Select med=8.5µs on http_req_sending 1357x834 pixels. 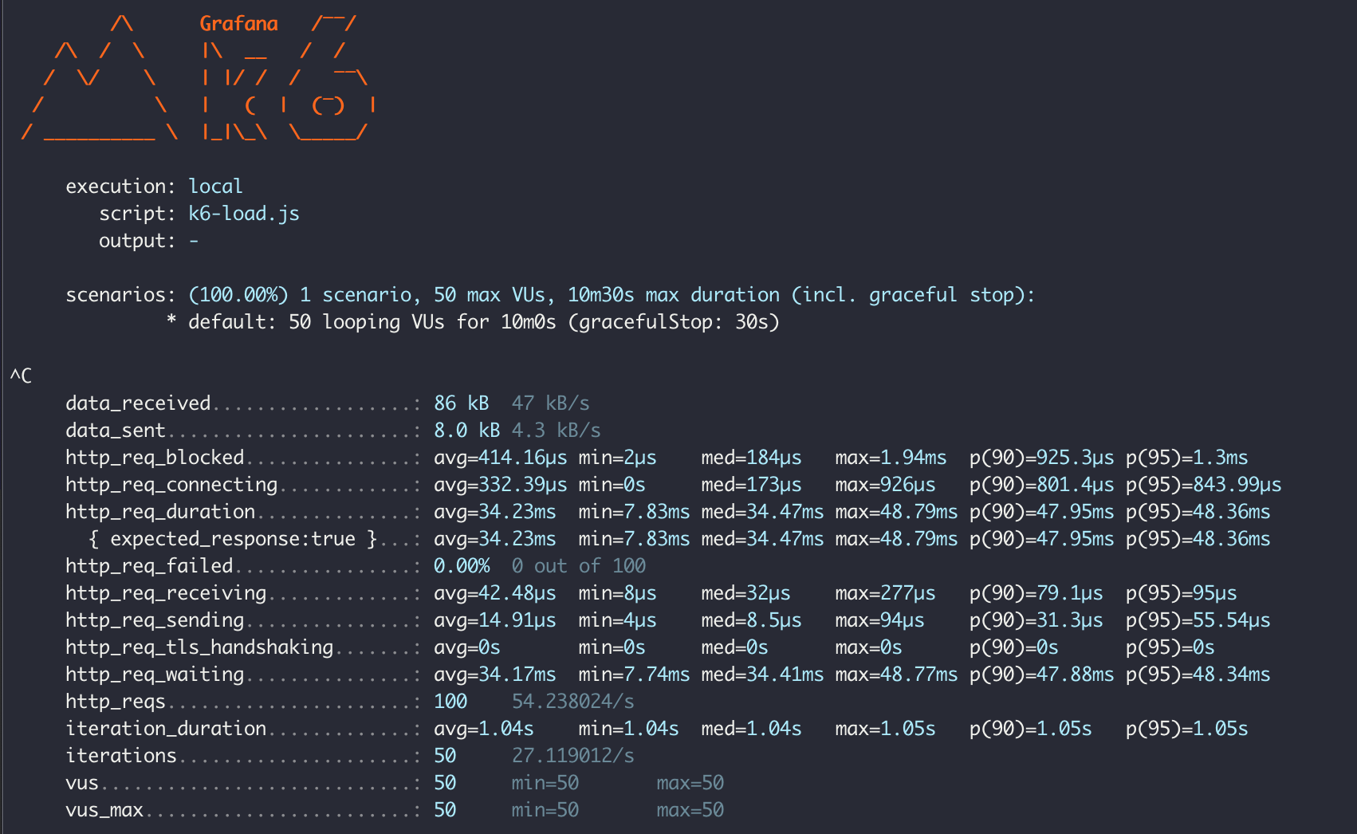coord(751,620)
